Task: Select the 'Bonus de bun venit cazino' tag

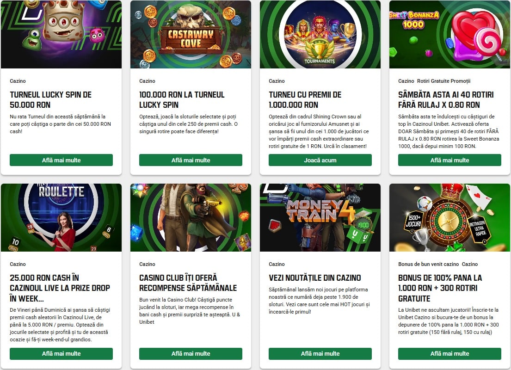Action: pyautogui.click(x=429, y=264)
